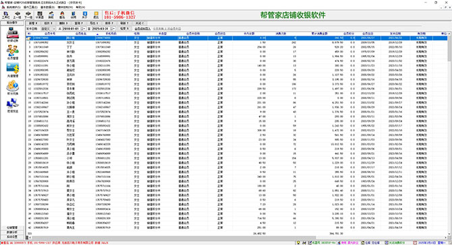Click the horizontal scrollbar below the table
The width and height of the screenshot is (452, 245).
coord(238,238)
